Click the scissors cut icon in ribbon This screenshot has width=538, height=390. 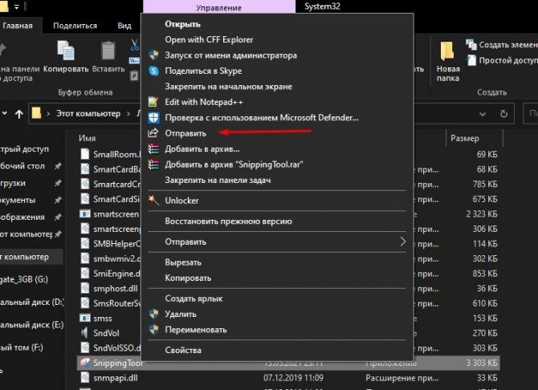click(x=135, y=45)
